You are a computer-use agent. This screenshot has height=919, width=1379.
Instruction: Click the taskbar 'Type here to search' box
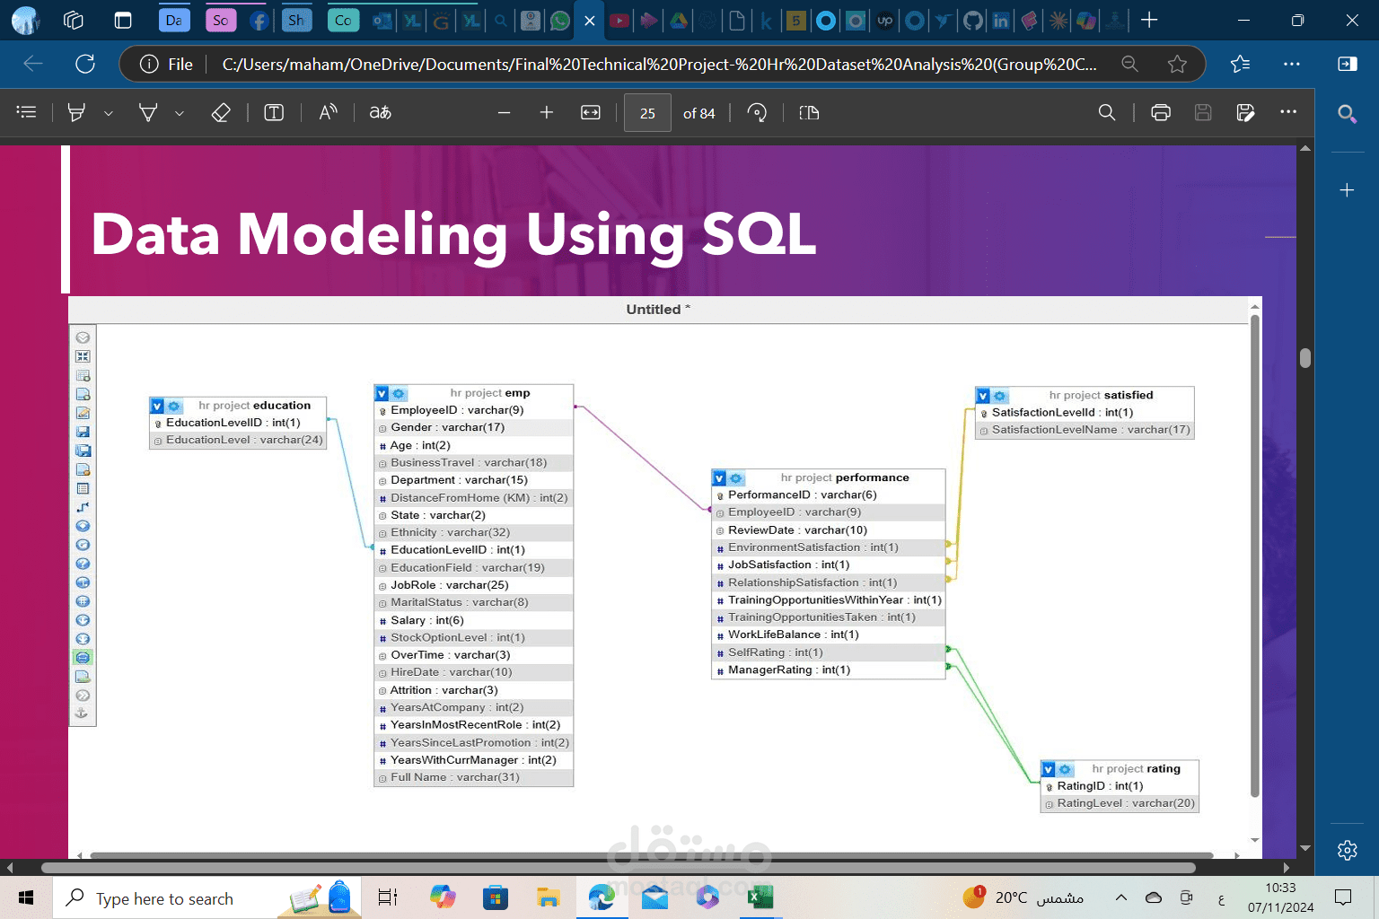[x=206, y=898]
